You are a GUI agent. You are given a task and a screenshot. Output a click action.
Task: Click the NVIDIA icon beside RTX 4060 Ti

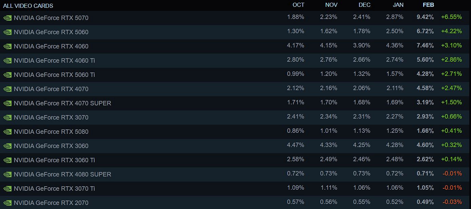(7, 60)
